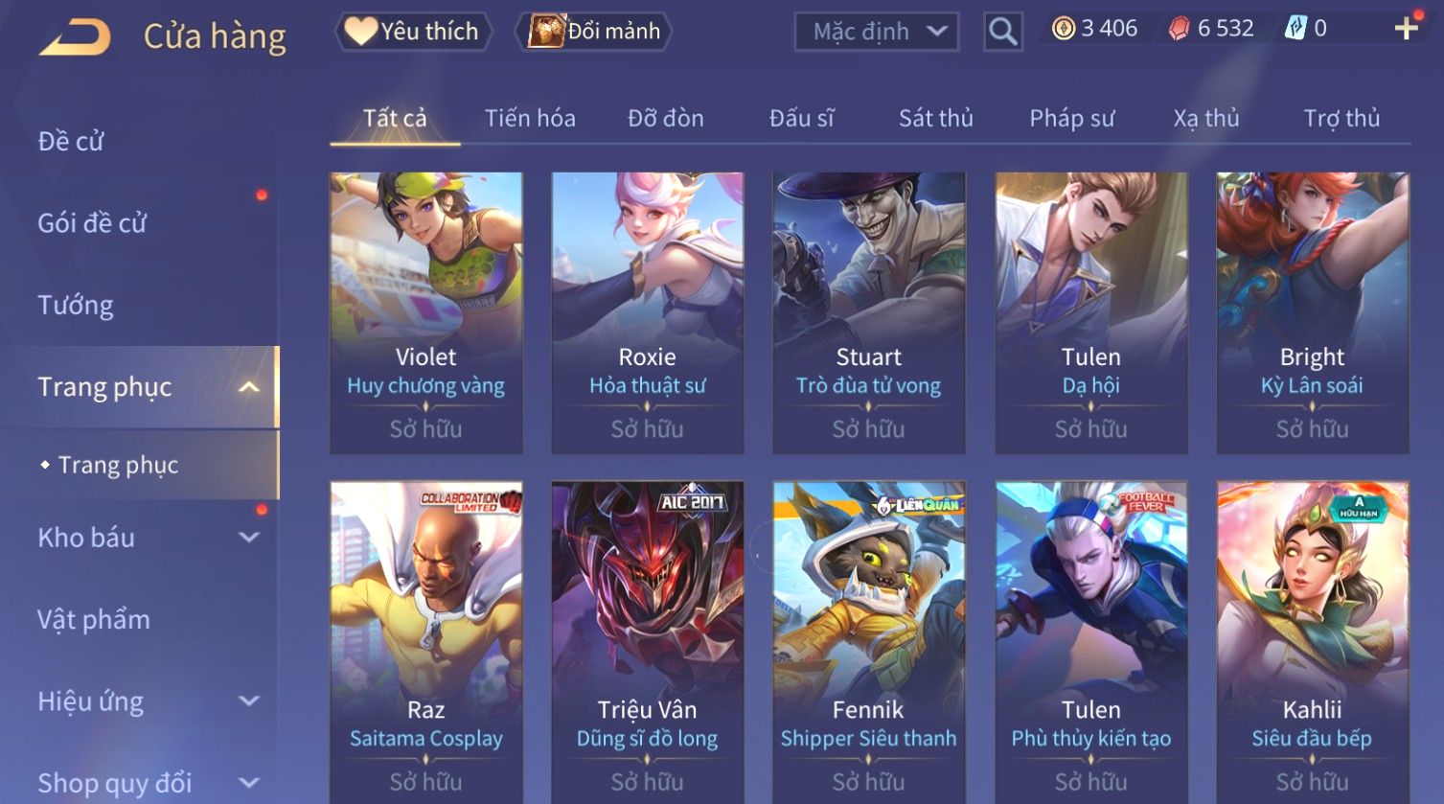Select the Tiến hóa tab
1444x804 pixels.
(530, 119)
